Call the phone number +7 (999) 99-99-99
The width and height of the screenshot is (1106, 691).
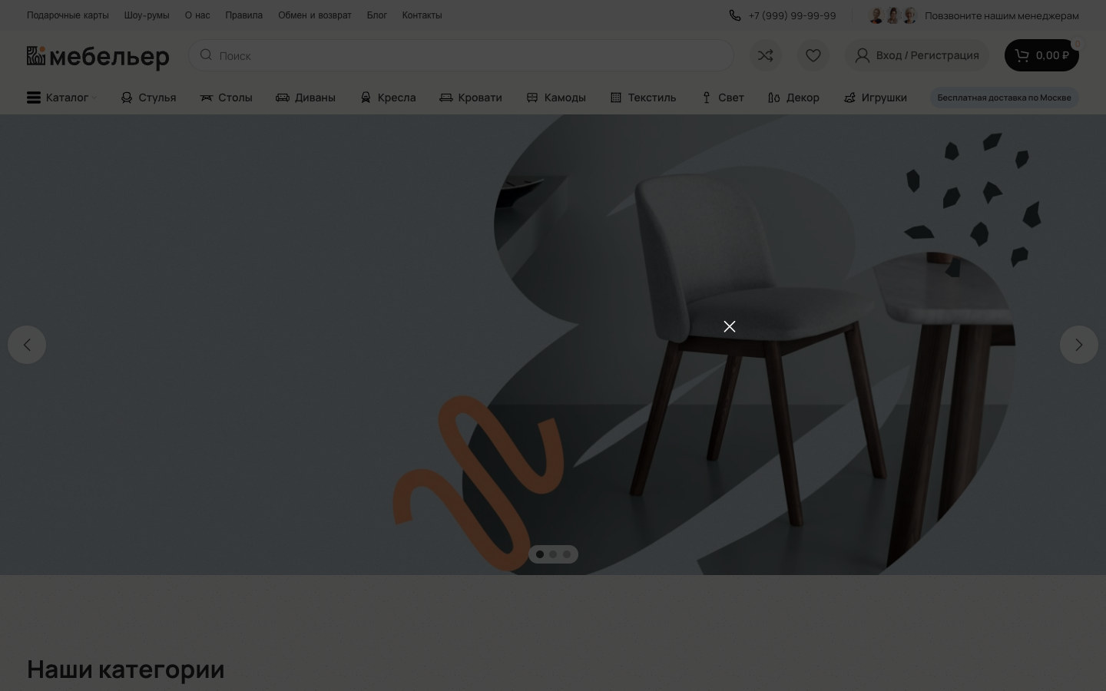tap(792, 15)
